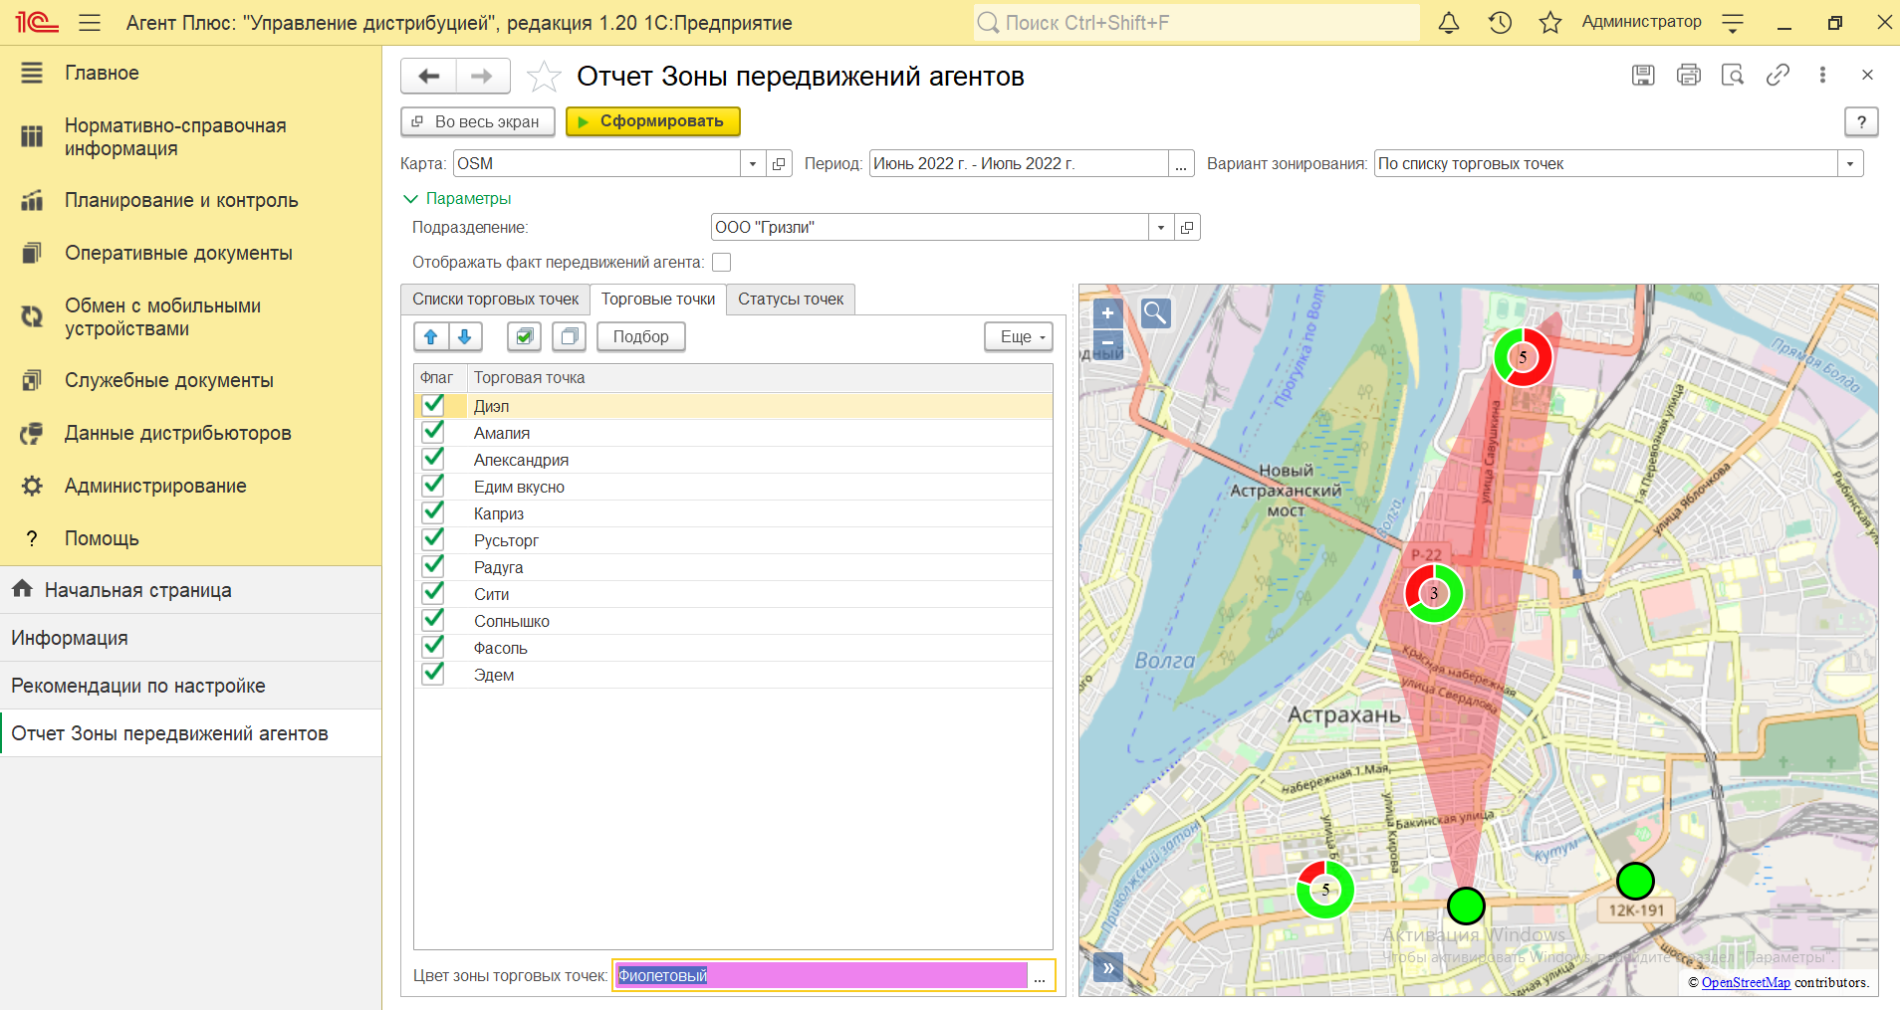Screen dimensions: 1900x1010
Task: Click Подбор button
Action: click(x=641, y=336)
